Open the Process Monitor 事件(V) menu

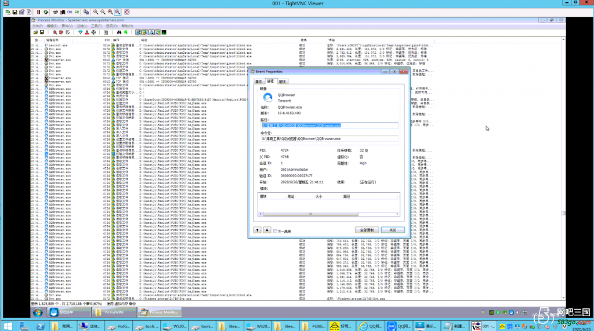point(67,26)
